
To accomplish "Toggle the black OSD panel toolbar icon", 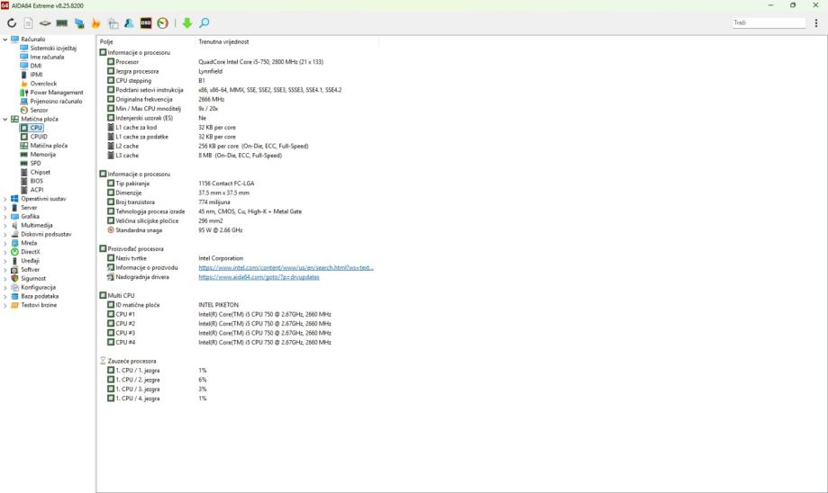I will coord(146,22).
